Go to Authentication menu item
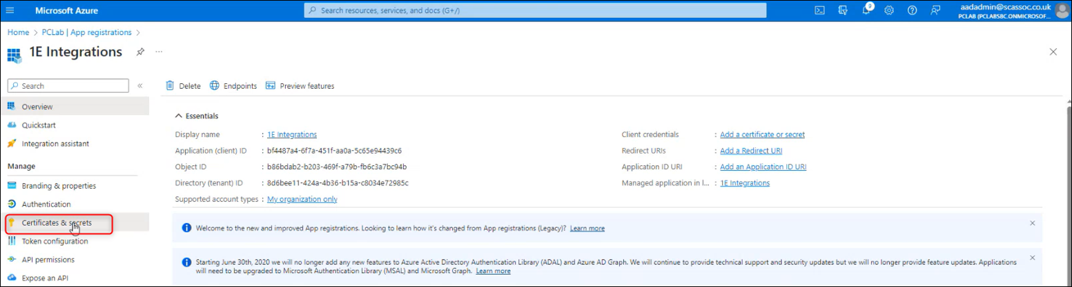Image resolution: width=1072 pixels, height=287 pixels. (x=46, y=204)
